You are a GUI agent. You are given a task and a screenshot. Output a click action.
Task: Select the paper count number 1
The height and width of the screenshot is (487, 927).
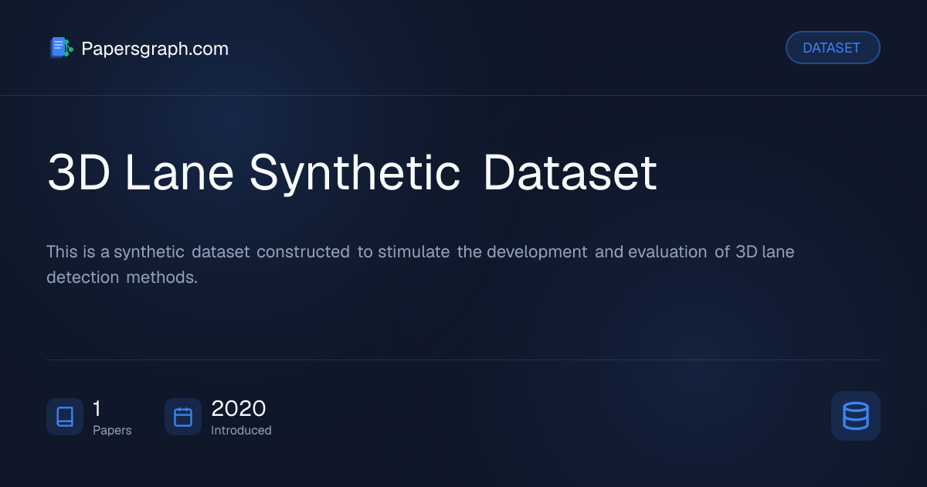pos(97,408)
